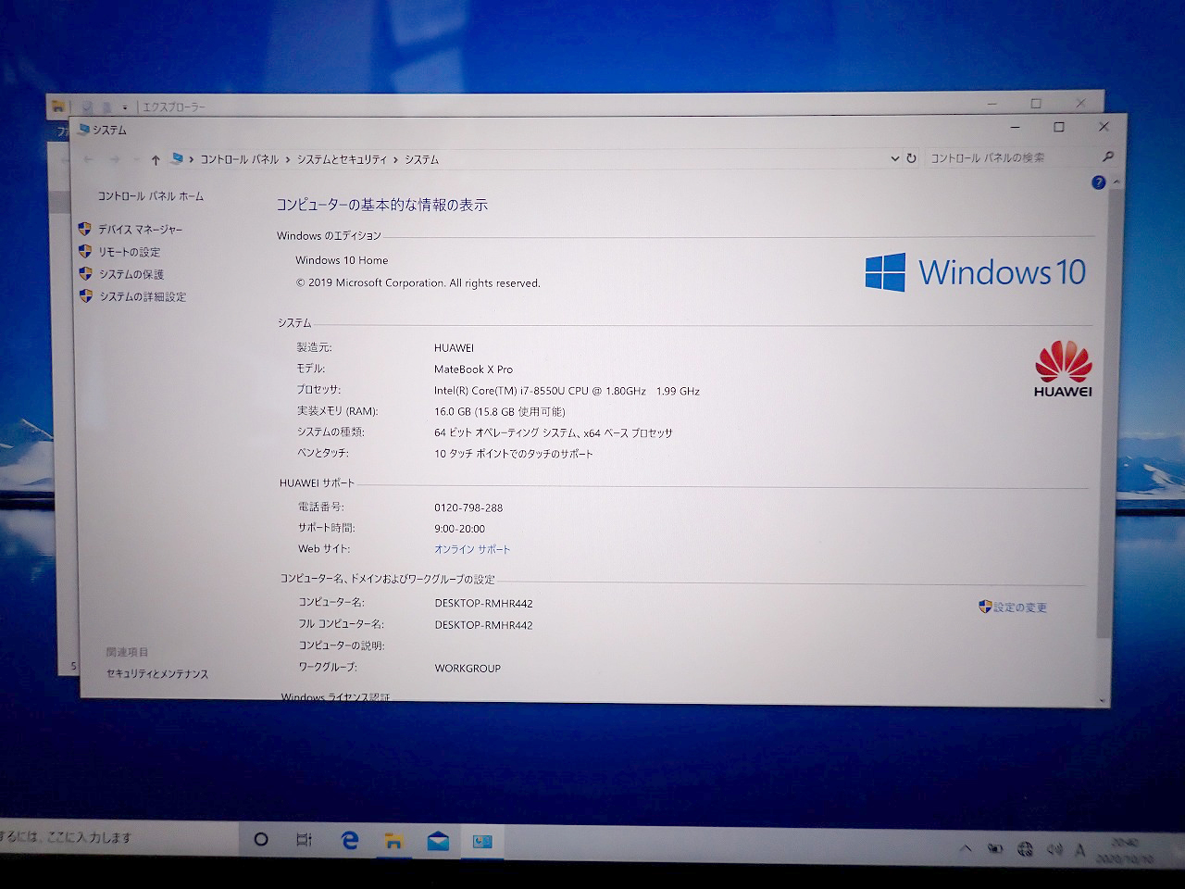This screenshot has width=1185, height=889.
Task: Launch Microsoft Edge from taskbar
Action: pyautogui.click(x=349, y=841)
